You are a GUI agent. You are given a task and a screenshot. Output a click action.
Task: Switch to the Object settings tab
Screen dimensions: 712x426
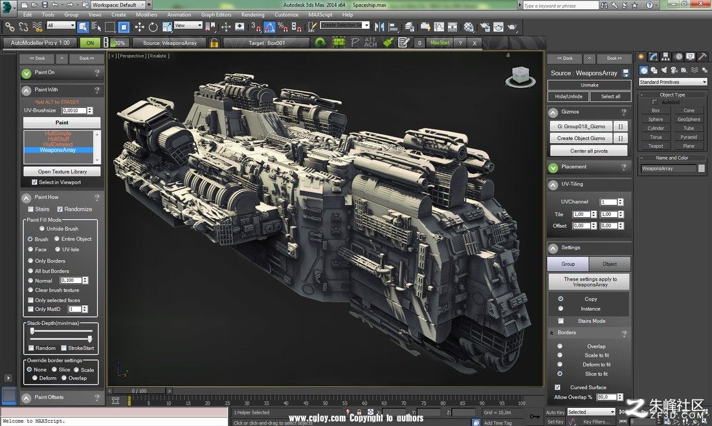(609, 264)
